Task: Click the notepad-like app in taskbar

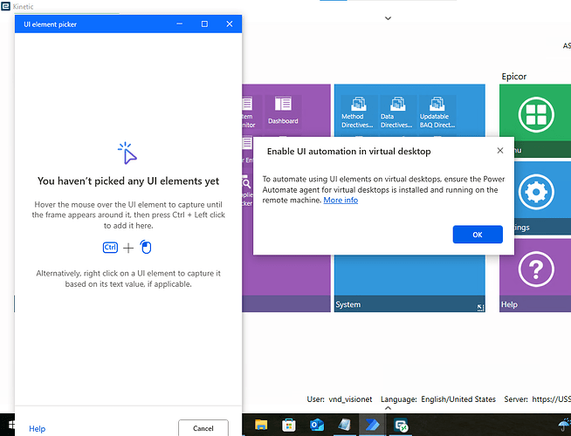Action: click(344, 425)
